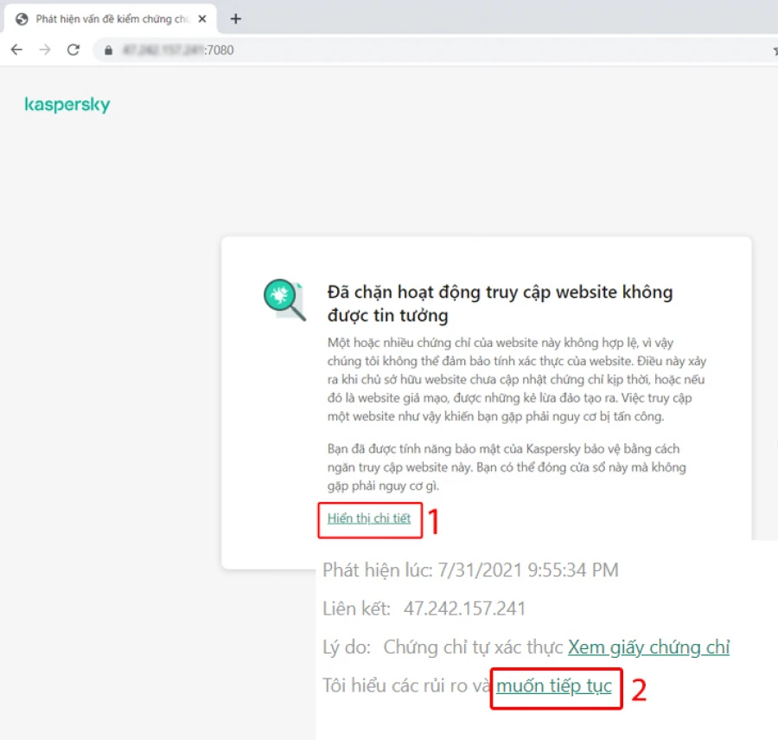Click the globe favicon on the tab
Viewport: 778px width, 740px height.
tap(22, 19)
